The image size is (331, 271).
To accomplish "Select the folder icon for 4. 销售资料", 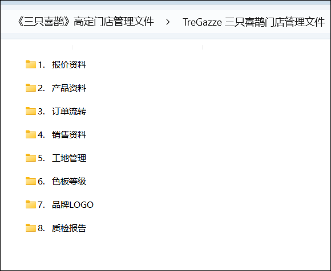I will (31, 134).
